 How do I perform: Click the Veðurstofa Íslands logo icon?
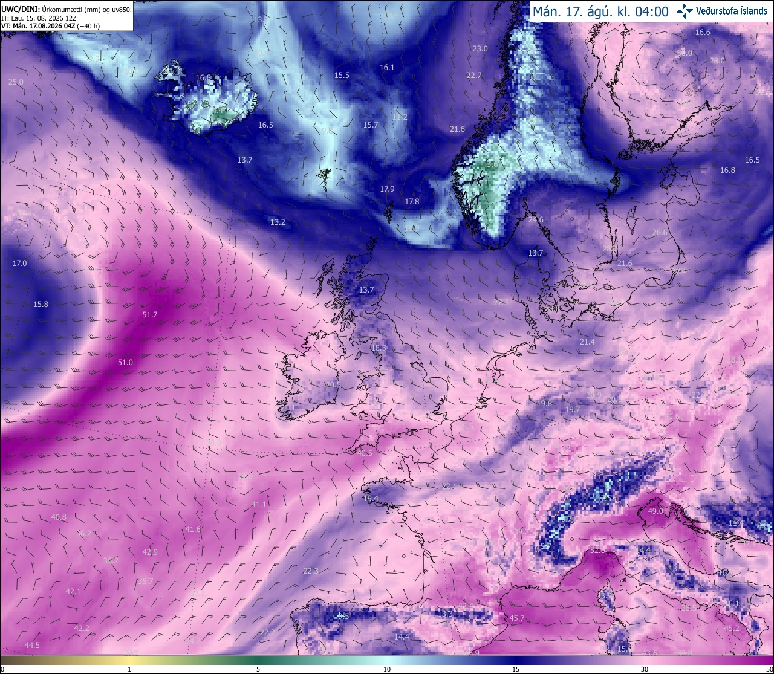click(x=685, y=10)
